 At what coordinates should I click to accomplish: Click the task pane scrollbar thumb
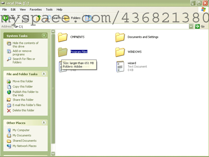point(53,89)
